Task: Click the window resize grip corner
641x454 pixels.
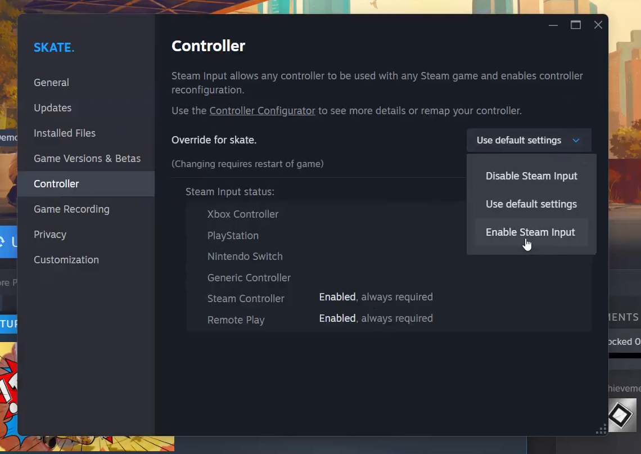Action: (601, 429)
